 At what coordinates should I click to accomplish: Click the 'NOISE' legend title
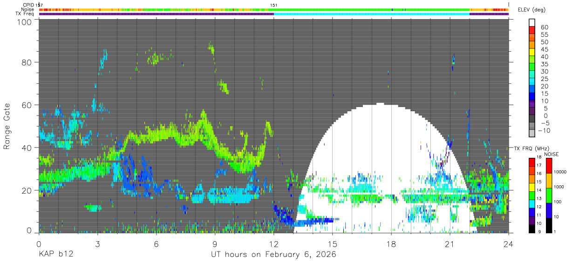(551, 154)
